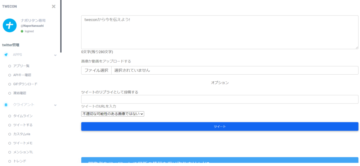The height and width of the screenshot is (166, 360).
Task: Open アプリ一覧 in the sidebar
Action: click(21, 66)
